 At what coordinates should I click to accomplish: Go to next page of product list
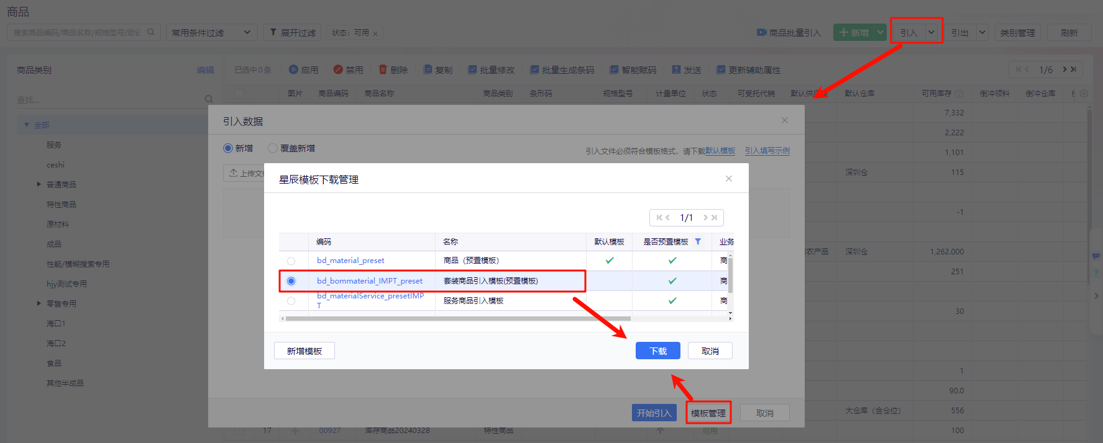tap(1065, 69)
